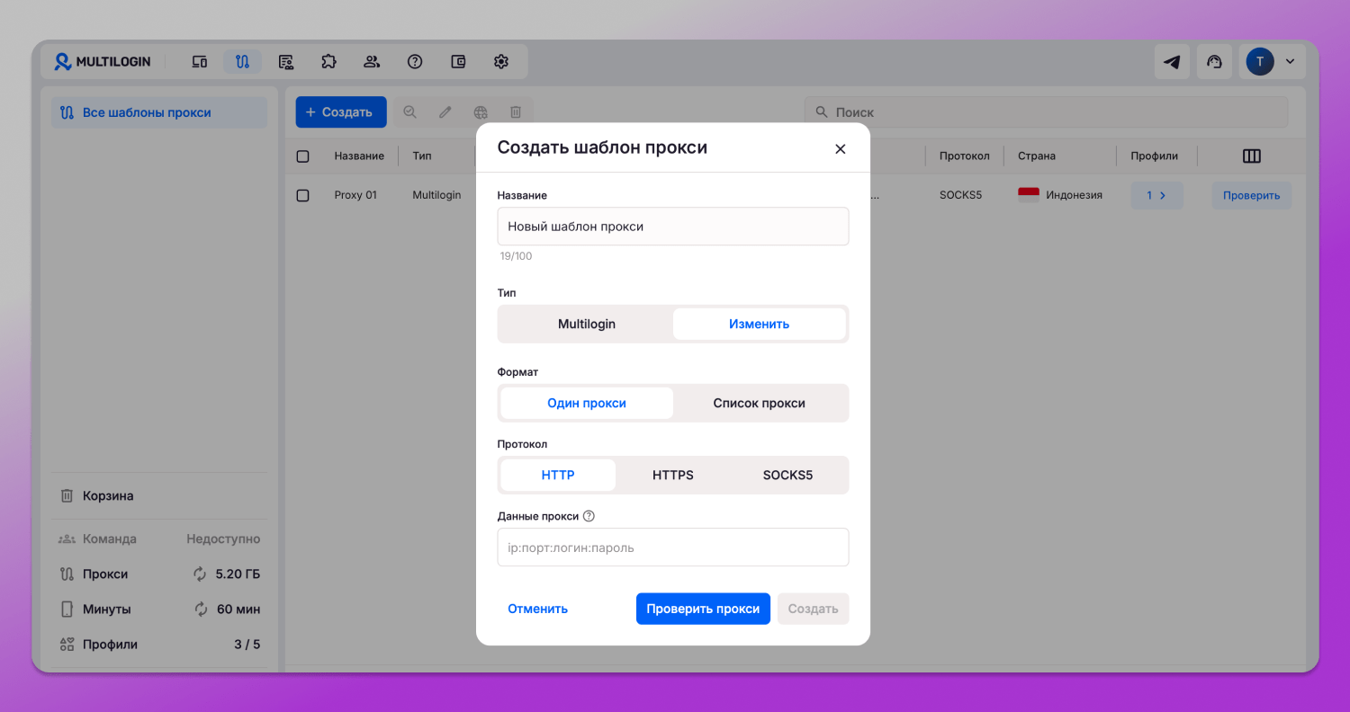Click the Профили label in the sidebar
The height and width of the screenshot is (712, 1350).
tap(111, 644)
